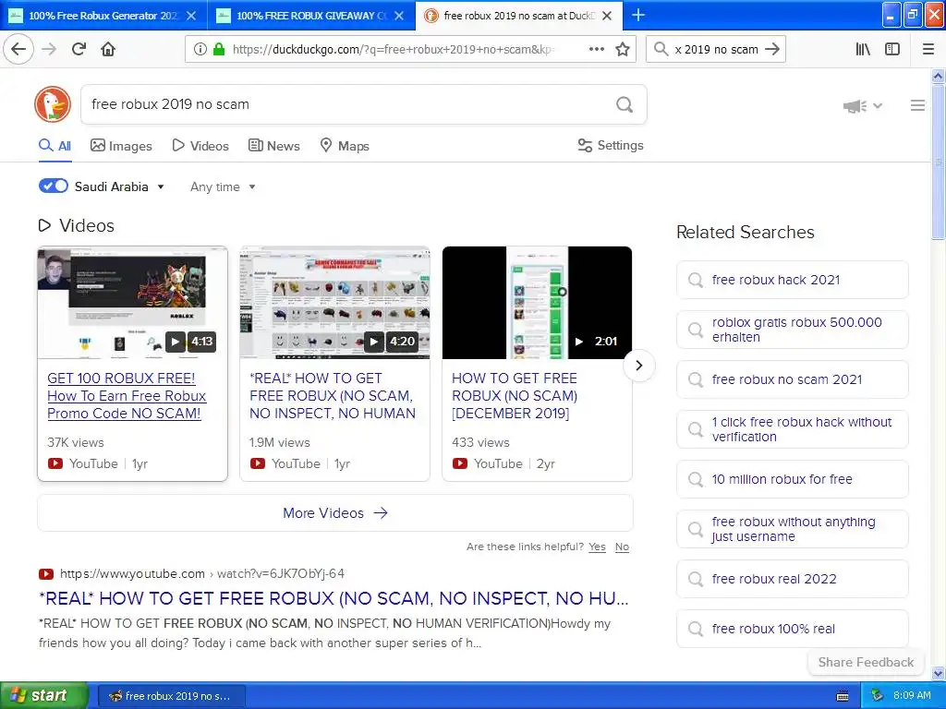946x709 pixels.
Task: Show sidebars icon in toolbar
Action: (x=892, y=49)
